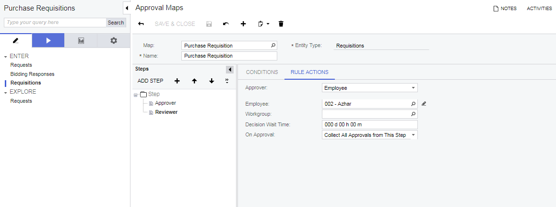The image size is (556, 207).
Task: Collapse the Steps panel with arrow
Action: point(230,70)
